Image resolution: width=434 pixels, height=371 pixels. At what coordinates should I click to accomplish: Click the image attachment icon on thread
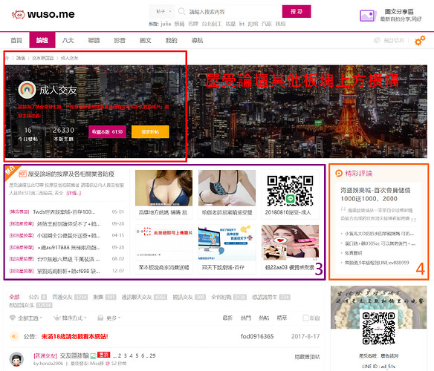pos(94,356)
